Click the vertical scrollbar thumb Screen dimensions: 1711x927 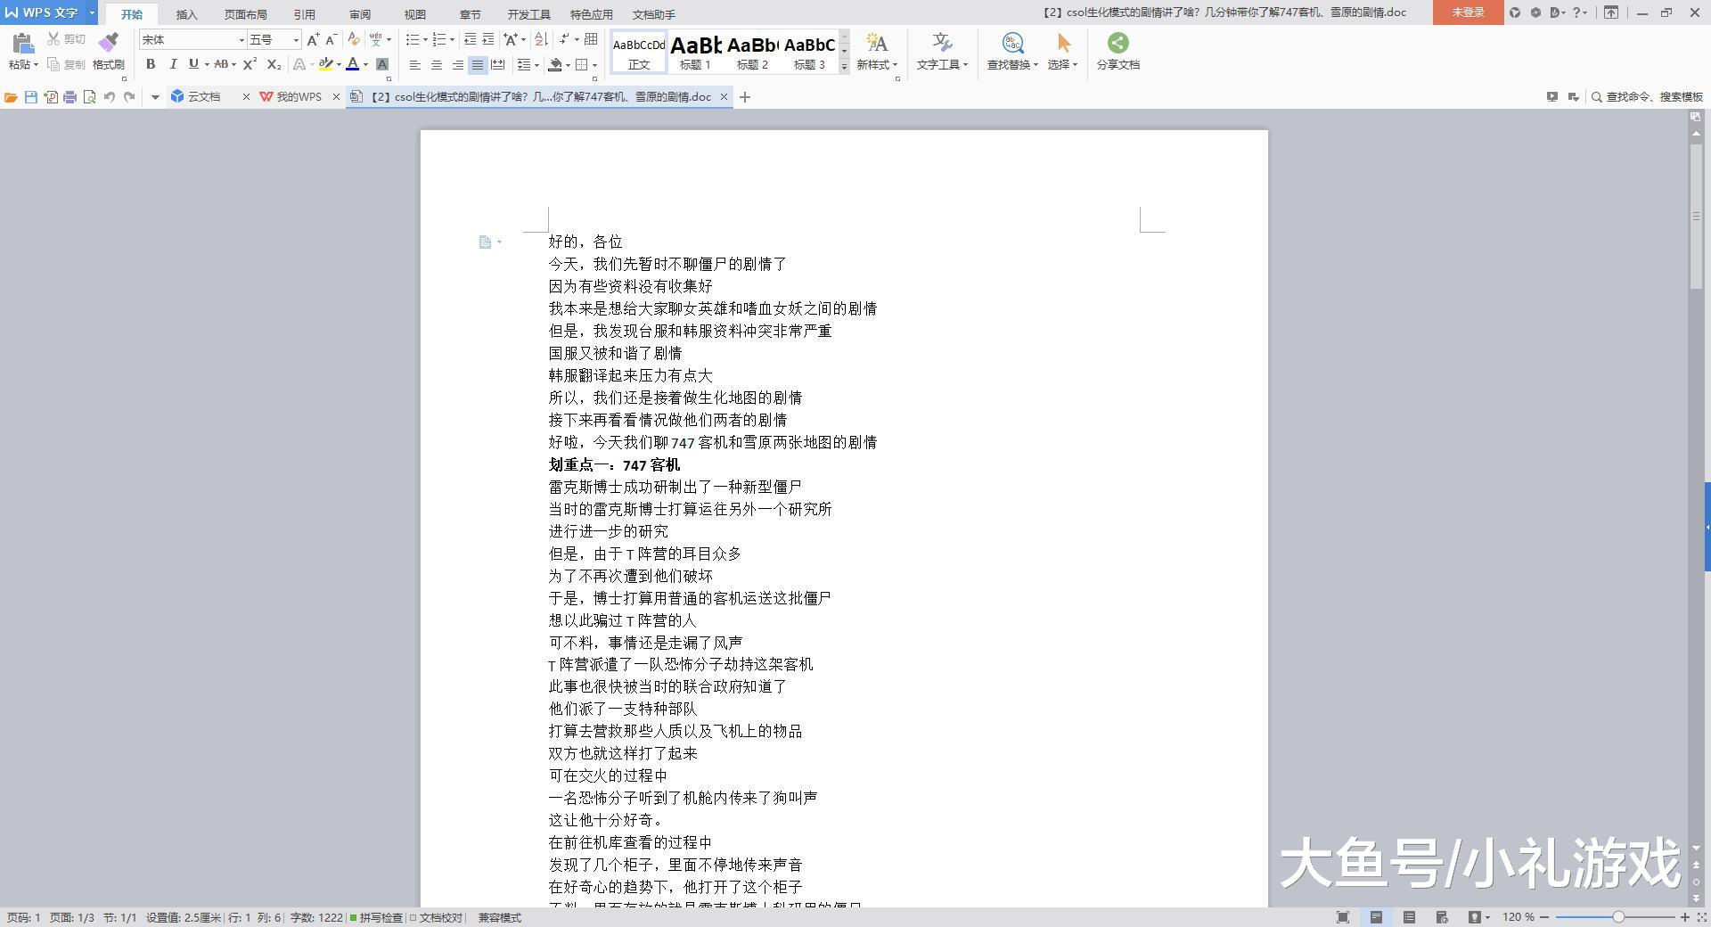[x=1696, y=217]
